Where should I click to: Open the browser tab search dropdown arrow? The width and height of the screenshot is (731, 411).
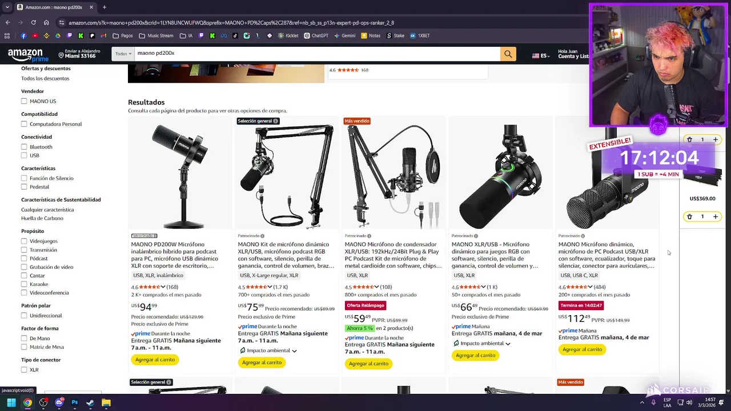[7, 7]
